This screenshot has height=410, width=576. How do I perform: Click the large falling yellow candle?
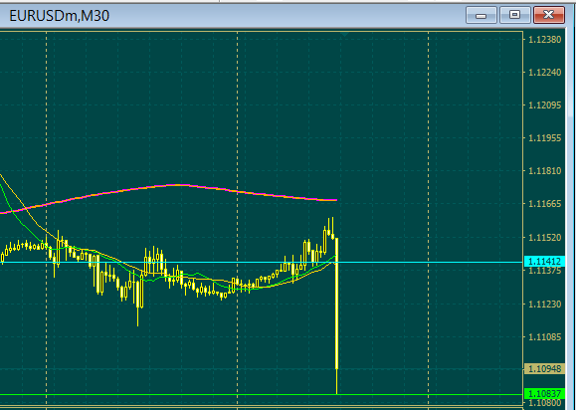337,304
